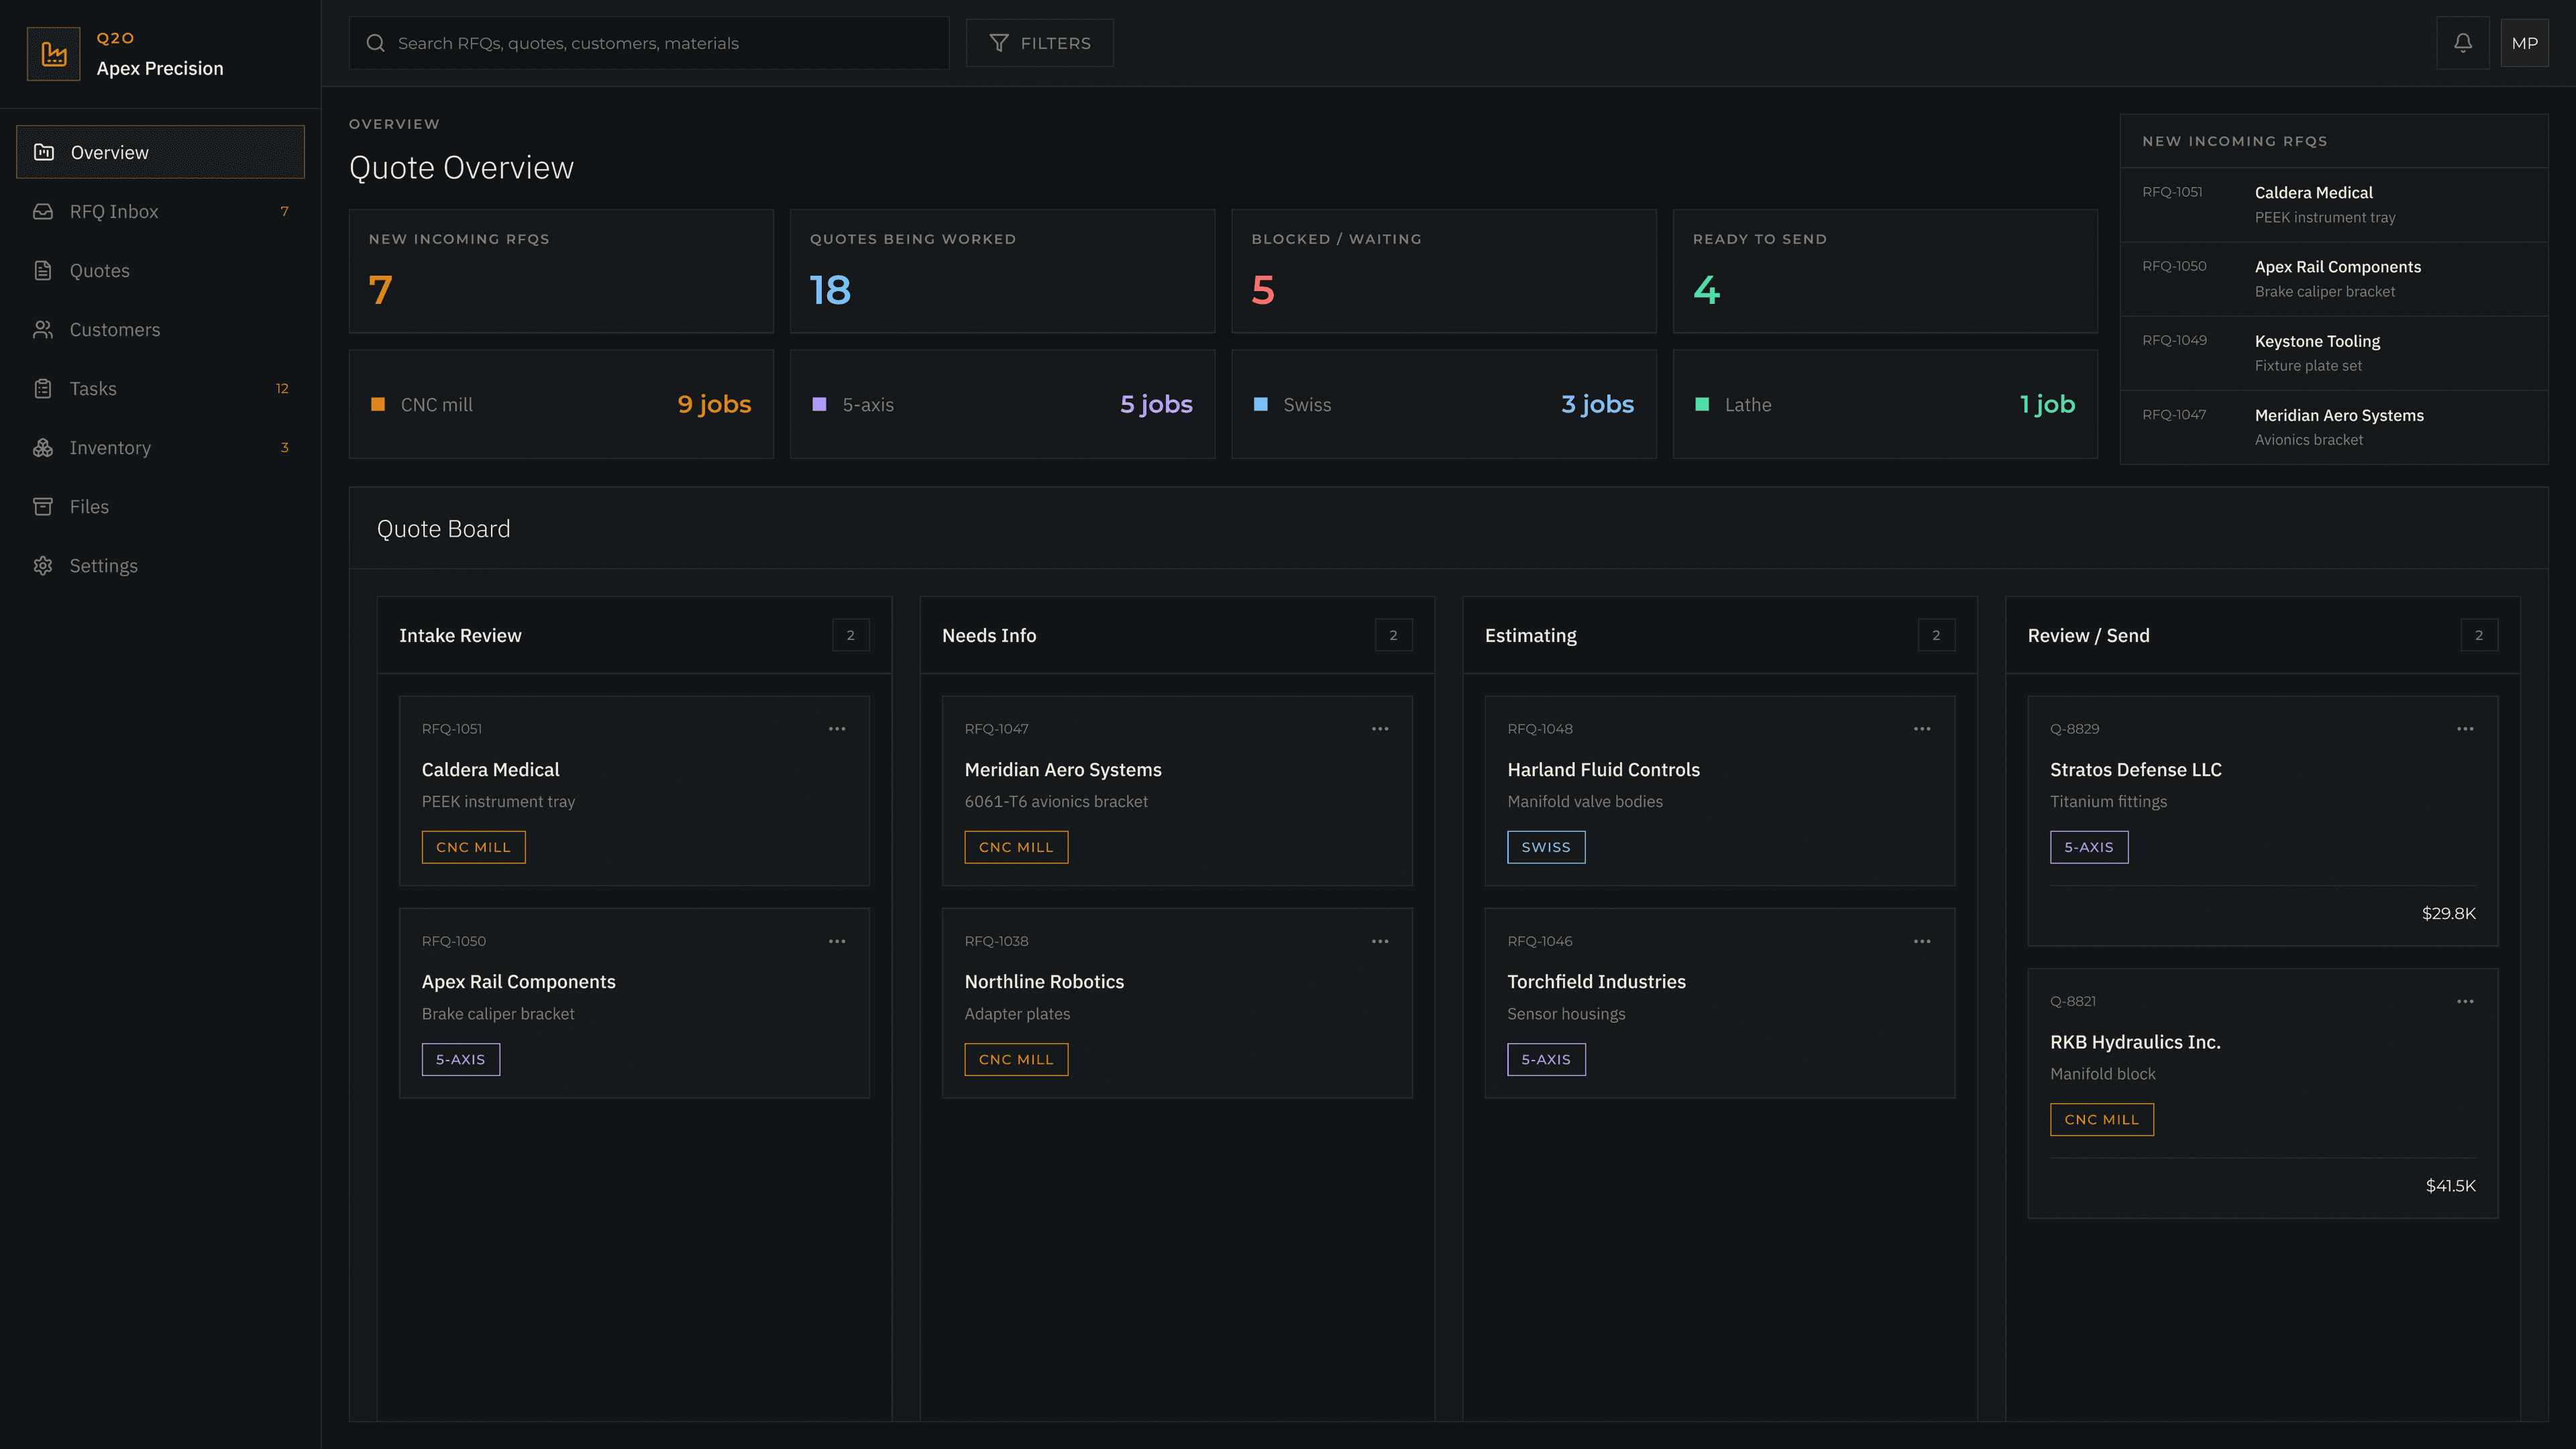Click the $29.8K quote amount
The width and height of the screenshot is (2576, 1449).
(x=2448, y=913)
